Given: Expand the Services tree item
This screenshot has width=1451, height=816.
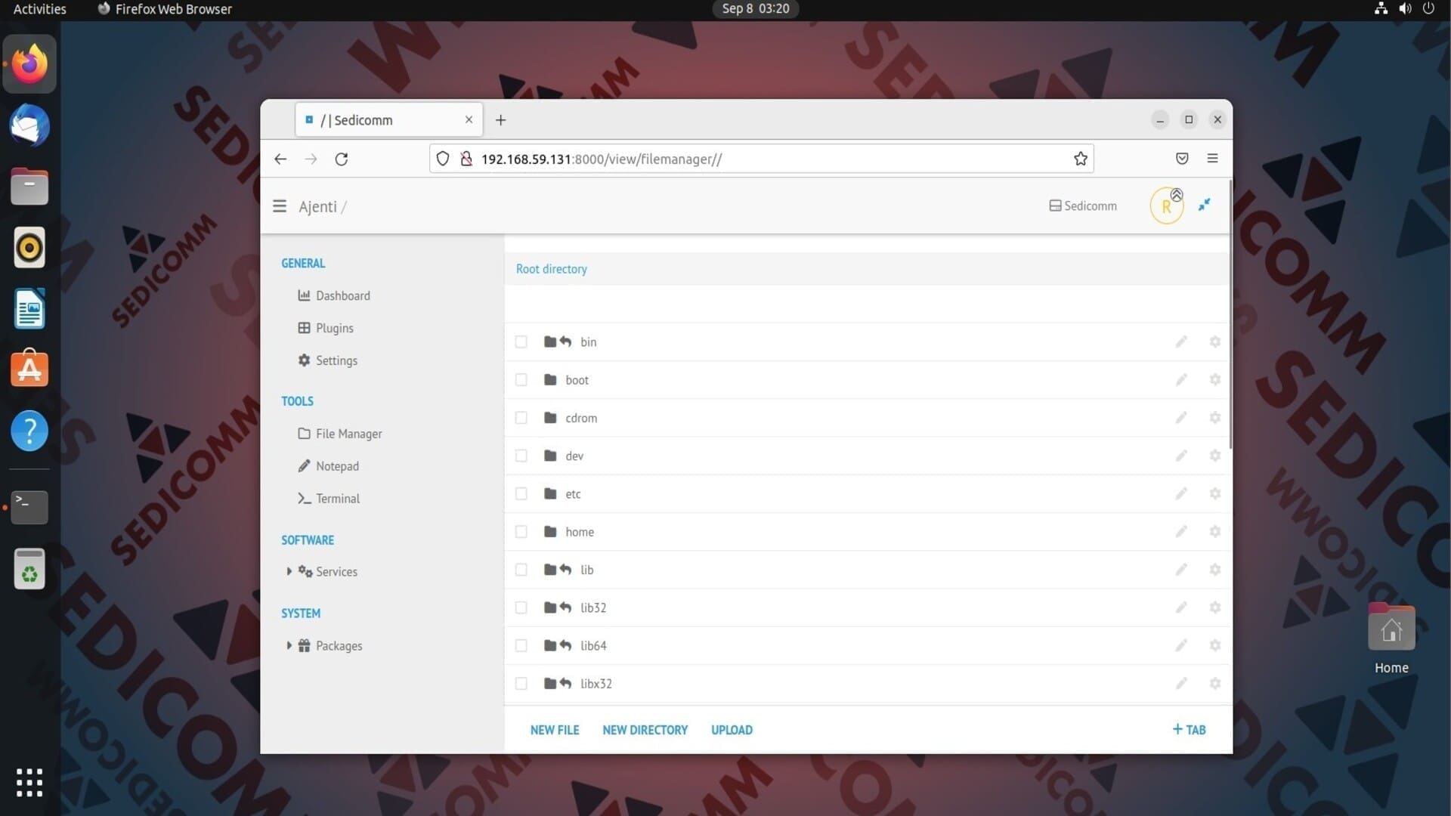Looking at the screenshot, I should click(x=289, y=571).
